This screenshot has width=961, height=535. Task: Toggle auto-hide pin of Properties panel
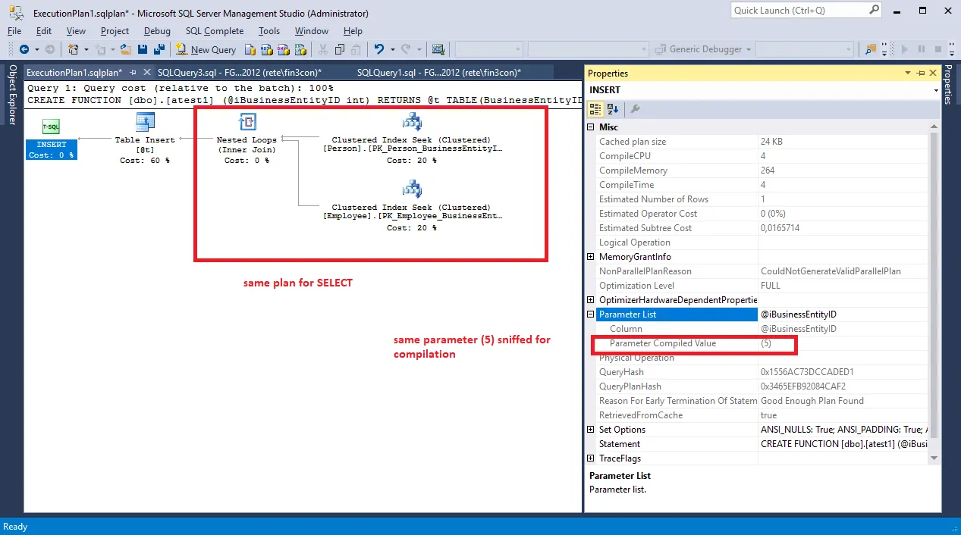(920, 73)
